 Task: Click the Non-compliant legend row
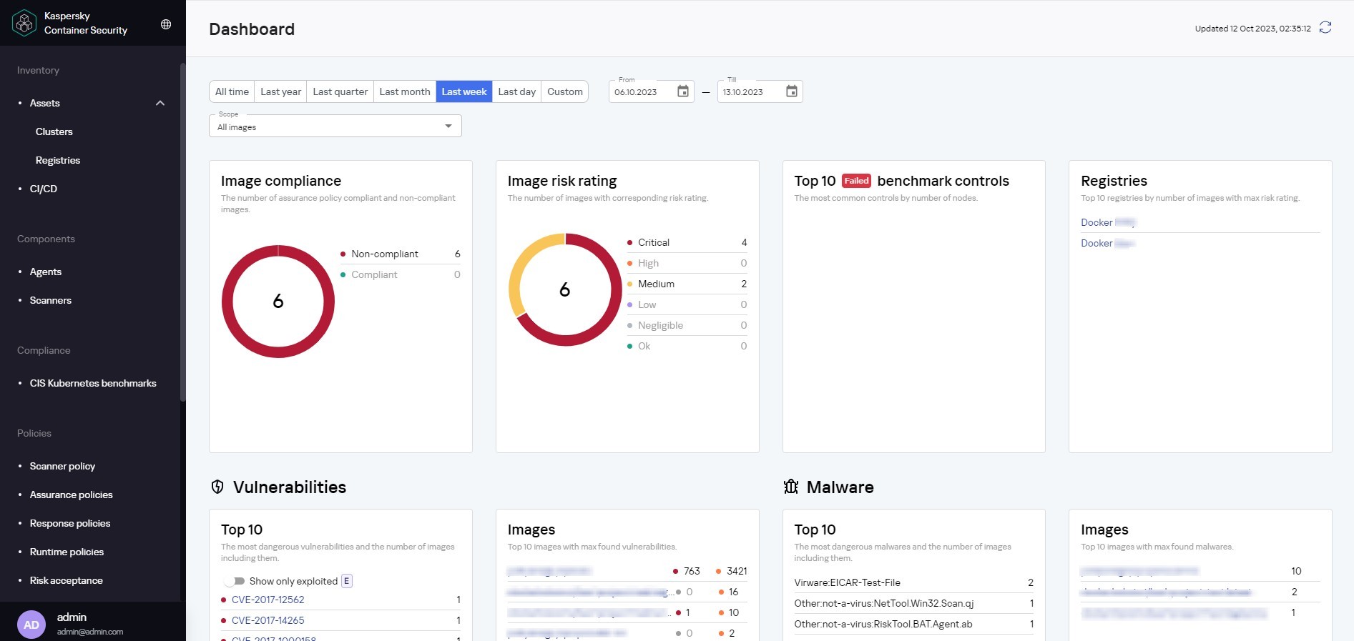pyautogui.click(x=401, y=254)
